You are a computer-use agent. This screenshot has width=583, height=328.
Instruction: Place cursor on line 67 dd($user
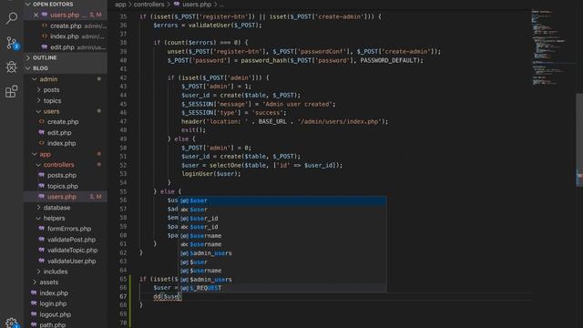tap(168, 297)
